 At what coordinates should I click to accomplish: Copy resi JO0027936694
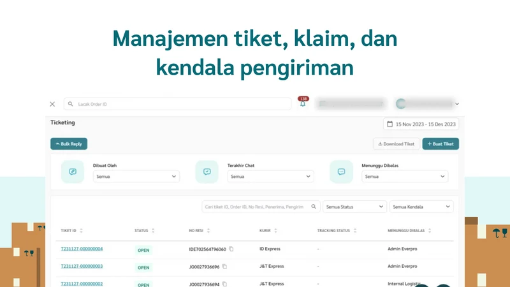click(224, 284)
